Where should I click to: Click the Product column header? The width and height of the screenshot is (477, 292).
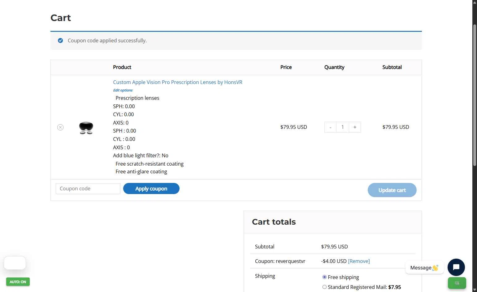click(x=122, y=67)
